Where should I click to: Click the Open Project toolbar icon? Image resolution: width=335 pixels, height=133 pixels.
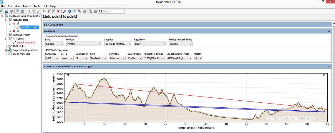6,11
